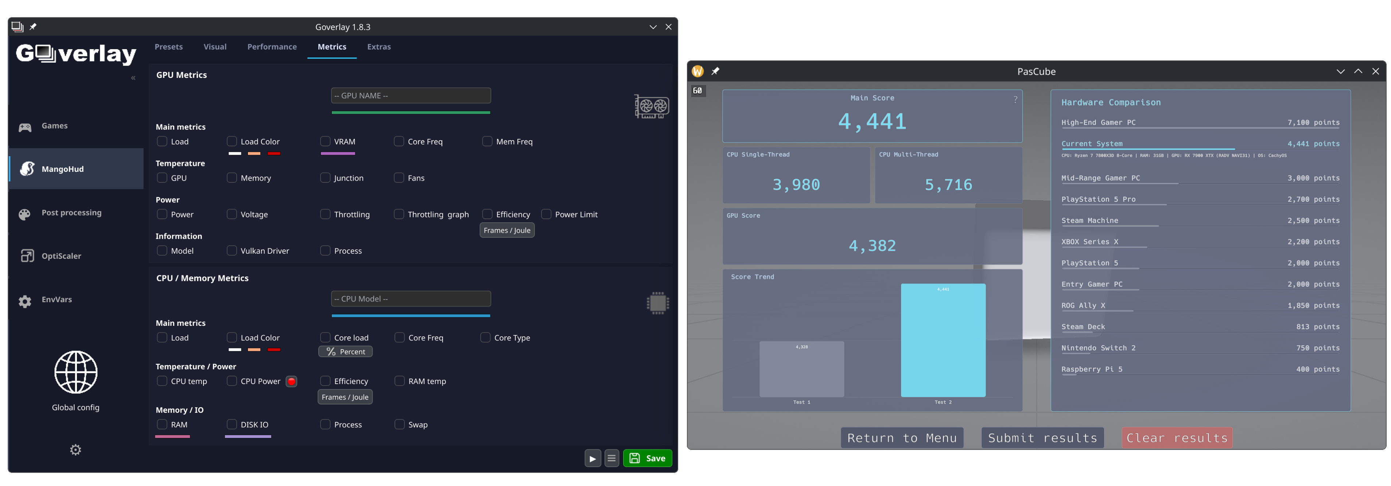
Task: Click the red CPU Power color swatch
Action: click(292, 382)
